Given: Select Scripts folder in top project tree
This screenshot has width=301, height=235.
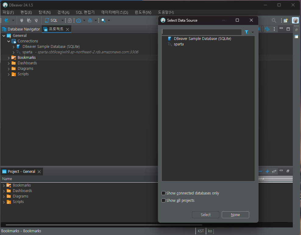Looking at the screenshot, I should coord(23,74).
